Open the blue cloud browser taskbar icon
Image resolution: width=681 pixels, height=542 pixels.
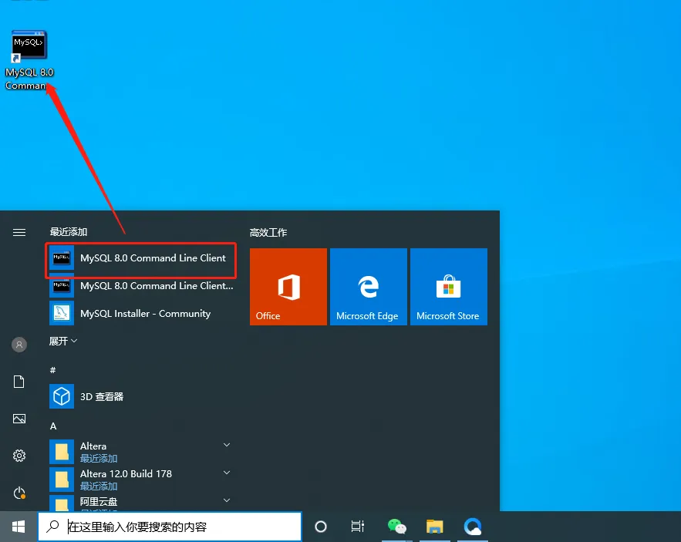(x=473, y=527)
